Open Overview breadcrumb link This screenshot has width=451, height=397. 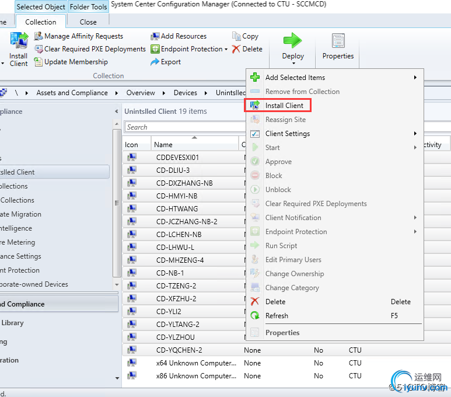(x=141, y=93)
